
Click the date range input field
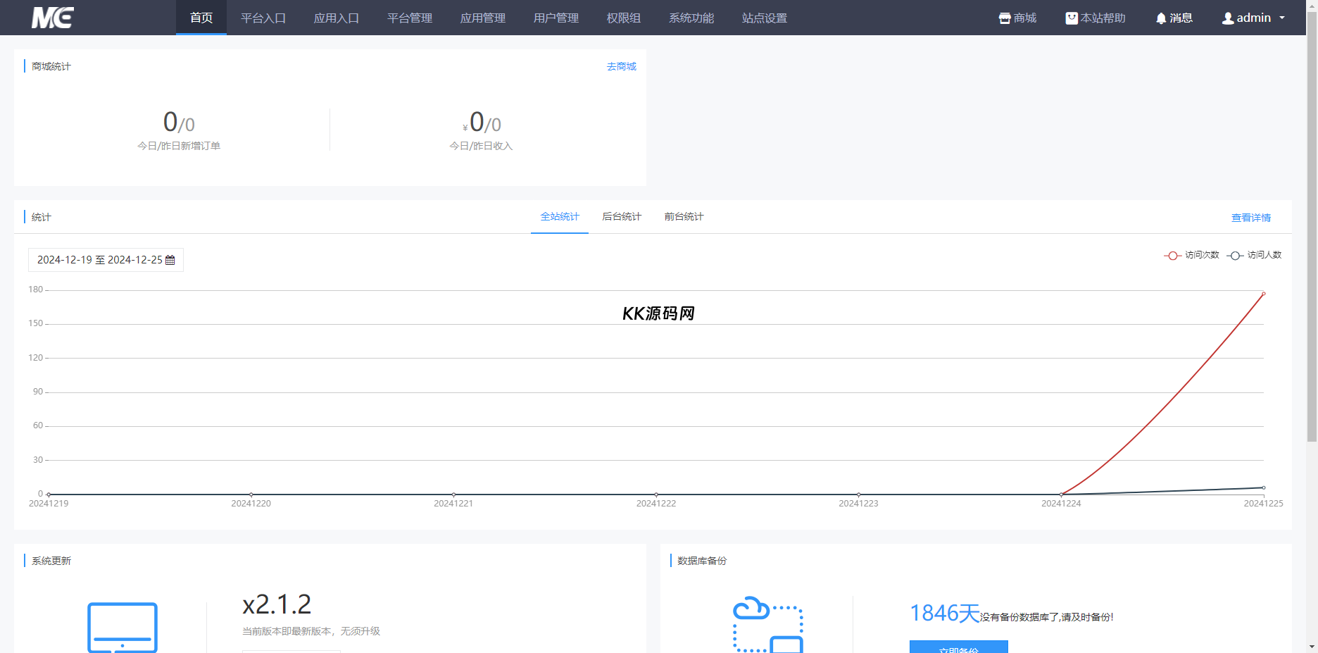(x=106, y=260)
